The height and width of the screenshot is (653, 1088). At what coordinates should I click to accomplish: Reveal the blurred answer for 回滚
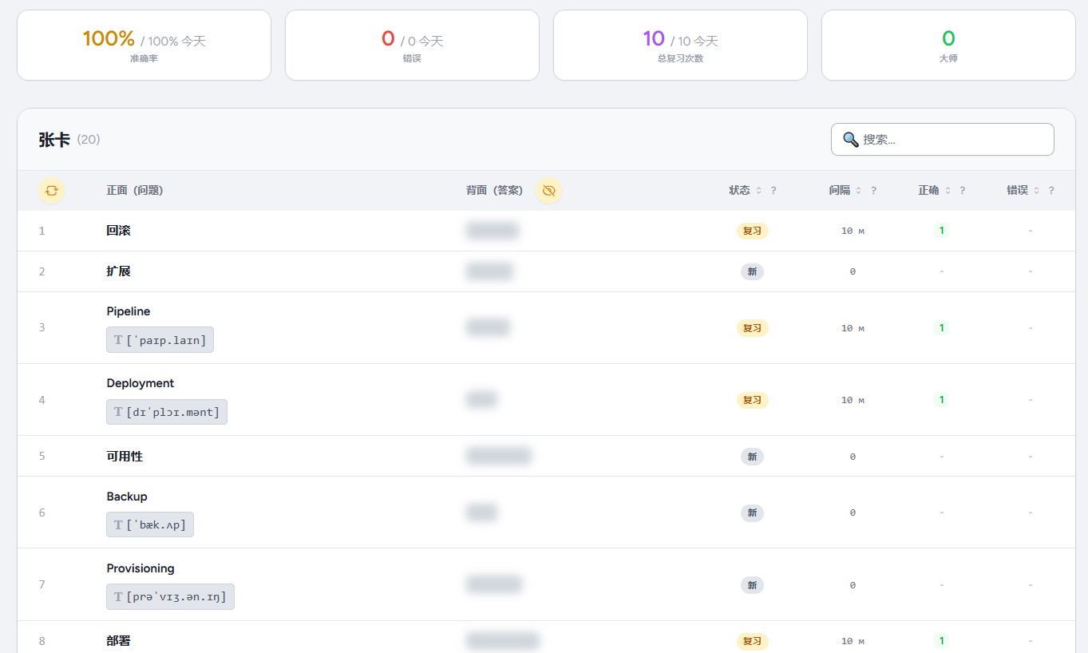coord(492,232)
